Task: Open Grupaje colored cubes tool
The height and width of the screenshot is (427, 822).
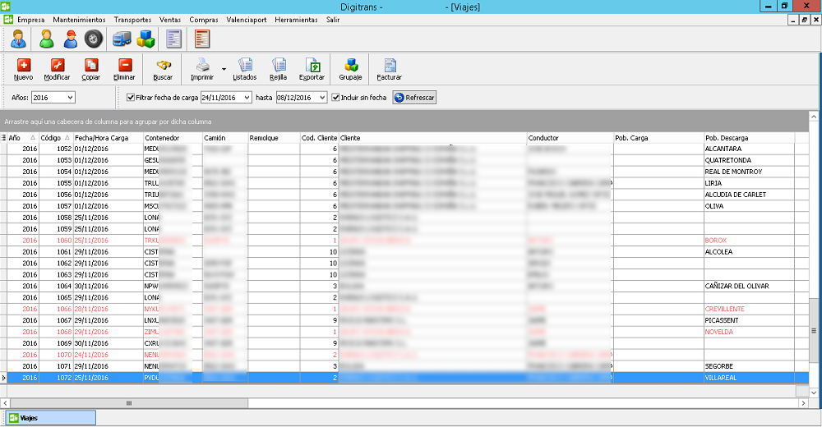Action: pos(351,66)
